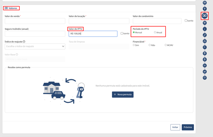Viewport: 213px width, 137px height.
Task: Open the eye visibility step icon
Action: 205,23
